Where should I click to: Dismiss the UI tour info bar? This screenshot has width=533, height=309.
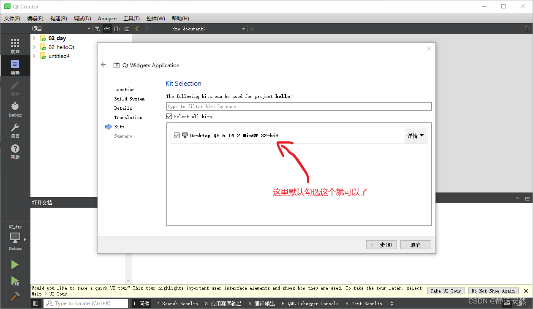pos(526,291)
